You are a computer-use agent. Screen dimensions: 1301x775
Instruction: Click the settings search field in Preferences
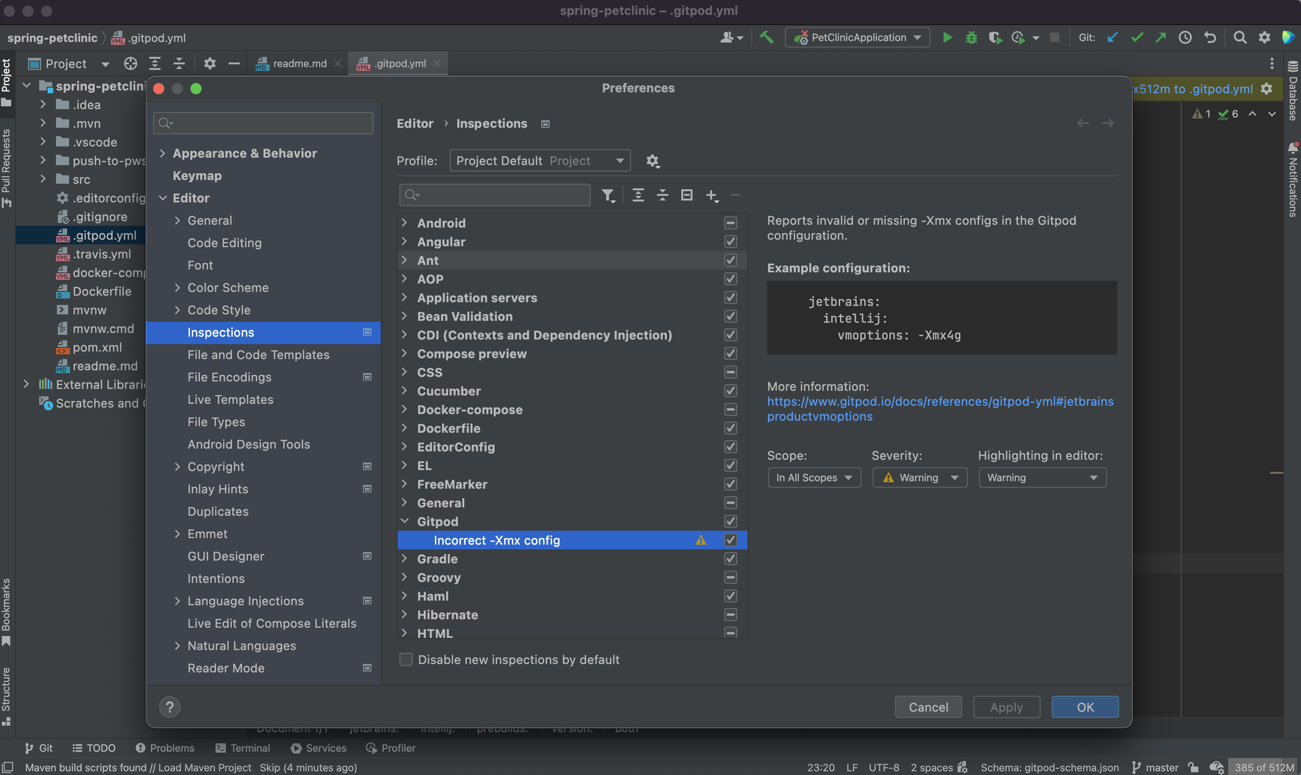point(263,123)
